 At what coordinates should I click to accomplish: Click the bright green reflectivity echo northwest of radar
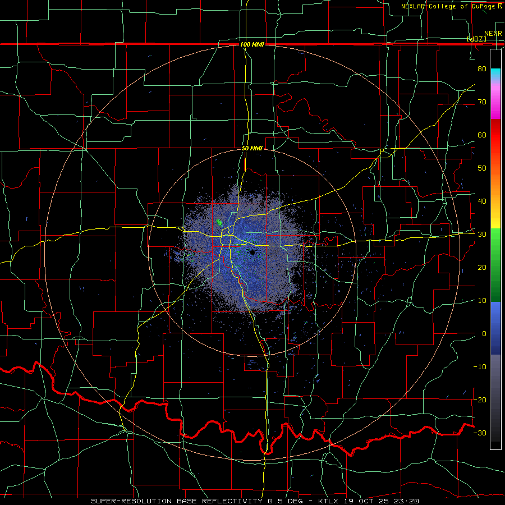(x=219, y=222)
